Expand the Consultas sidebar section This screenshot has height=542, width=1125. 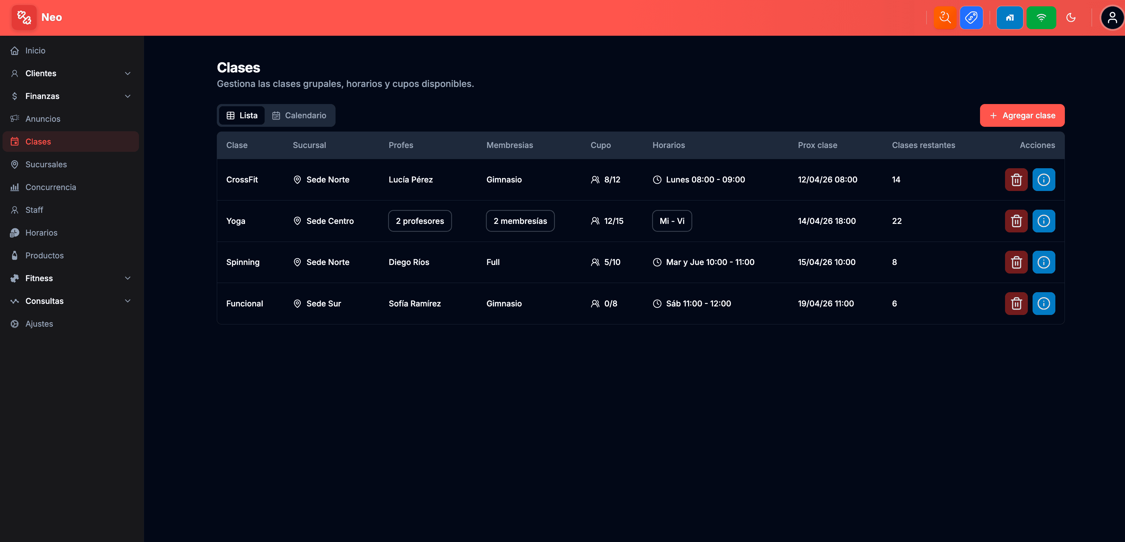(71, 301)
